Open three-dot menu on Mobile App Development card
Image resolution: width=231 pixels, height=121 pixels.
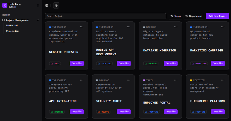129,27
